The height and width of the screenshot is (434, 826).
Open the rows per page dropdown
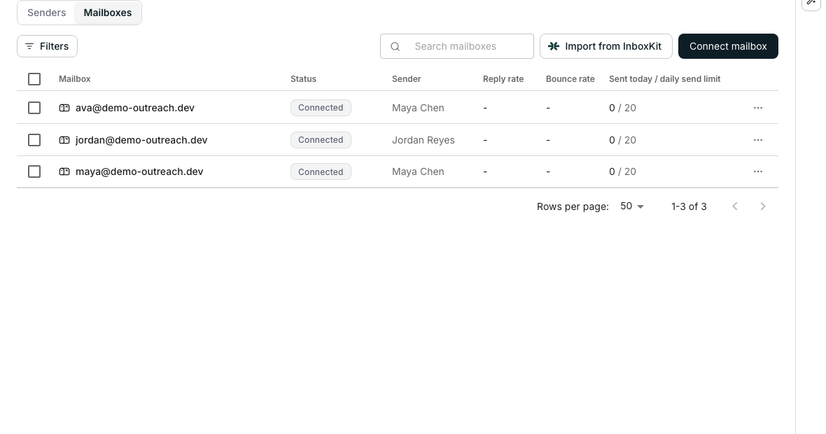tap(631, 206)
